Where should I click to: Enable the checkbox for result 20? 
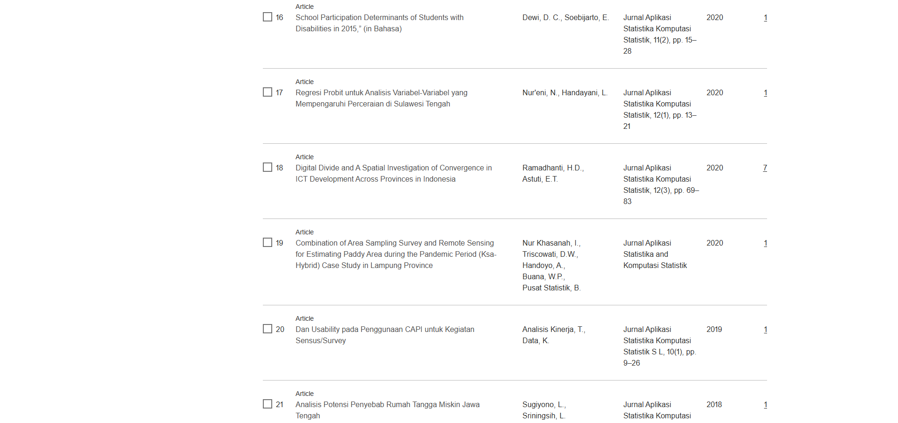pos(268,329)
